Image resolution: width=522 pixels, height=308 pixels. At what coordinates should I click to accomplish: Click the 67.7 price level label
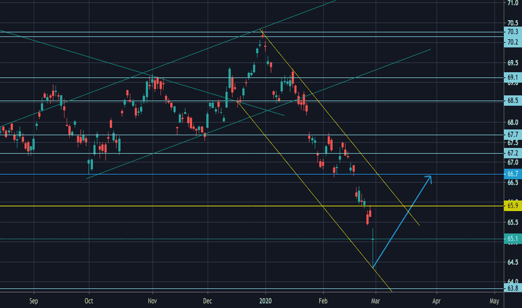512,135
